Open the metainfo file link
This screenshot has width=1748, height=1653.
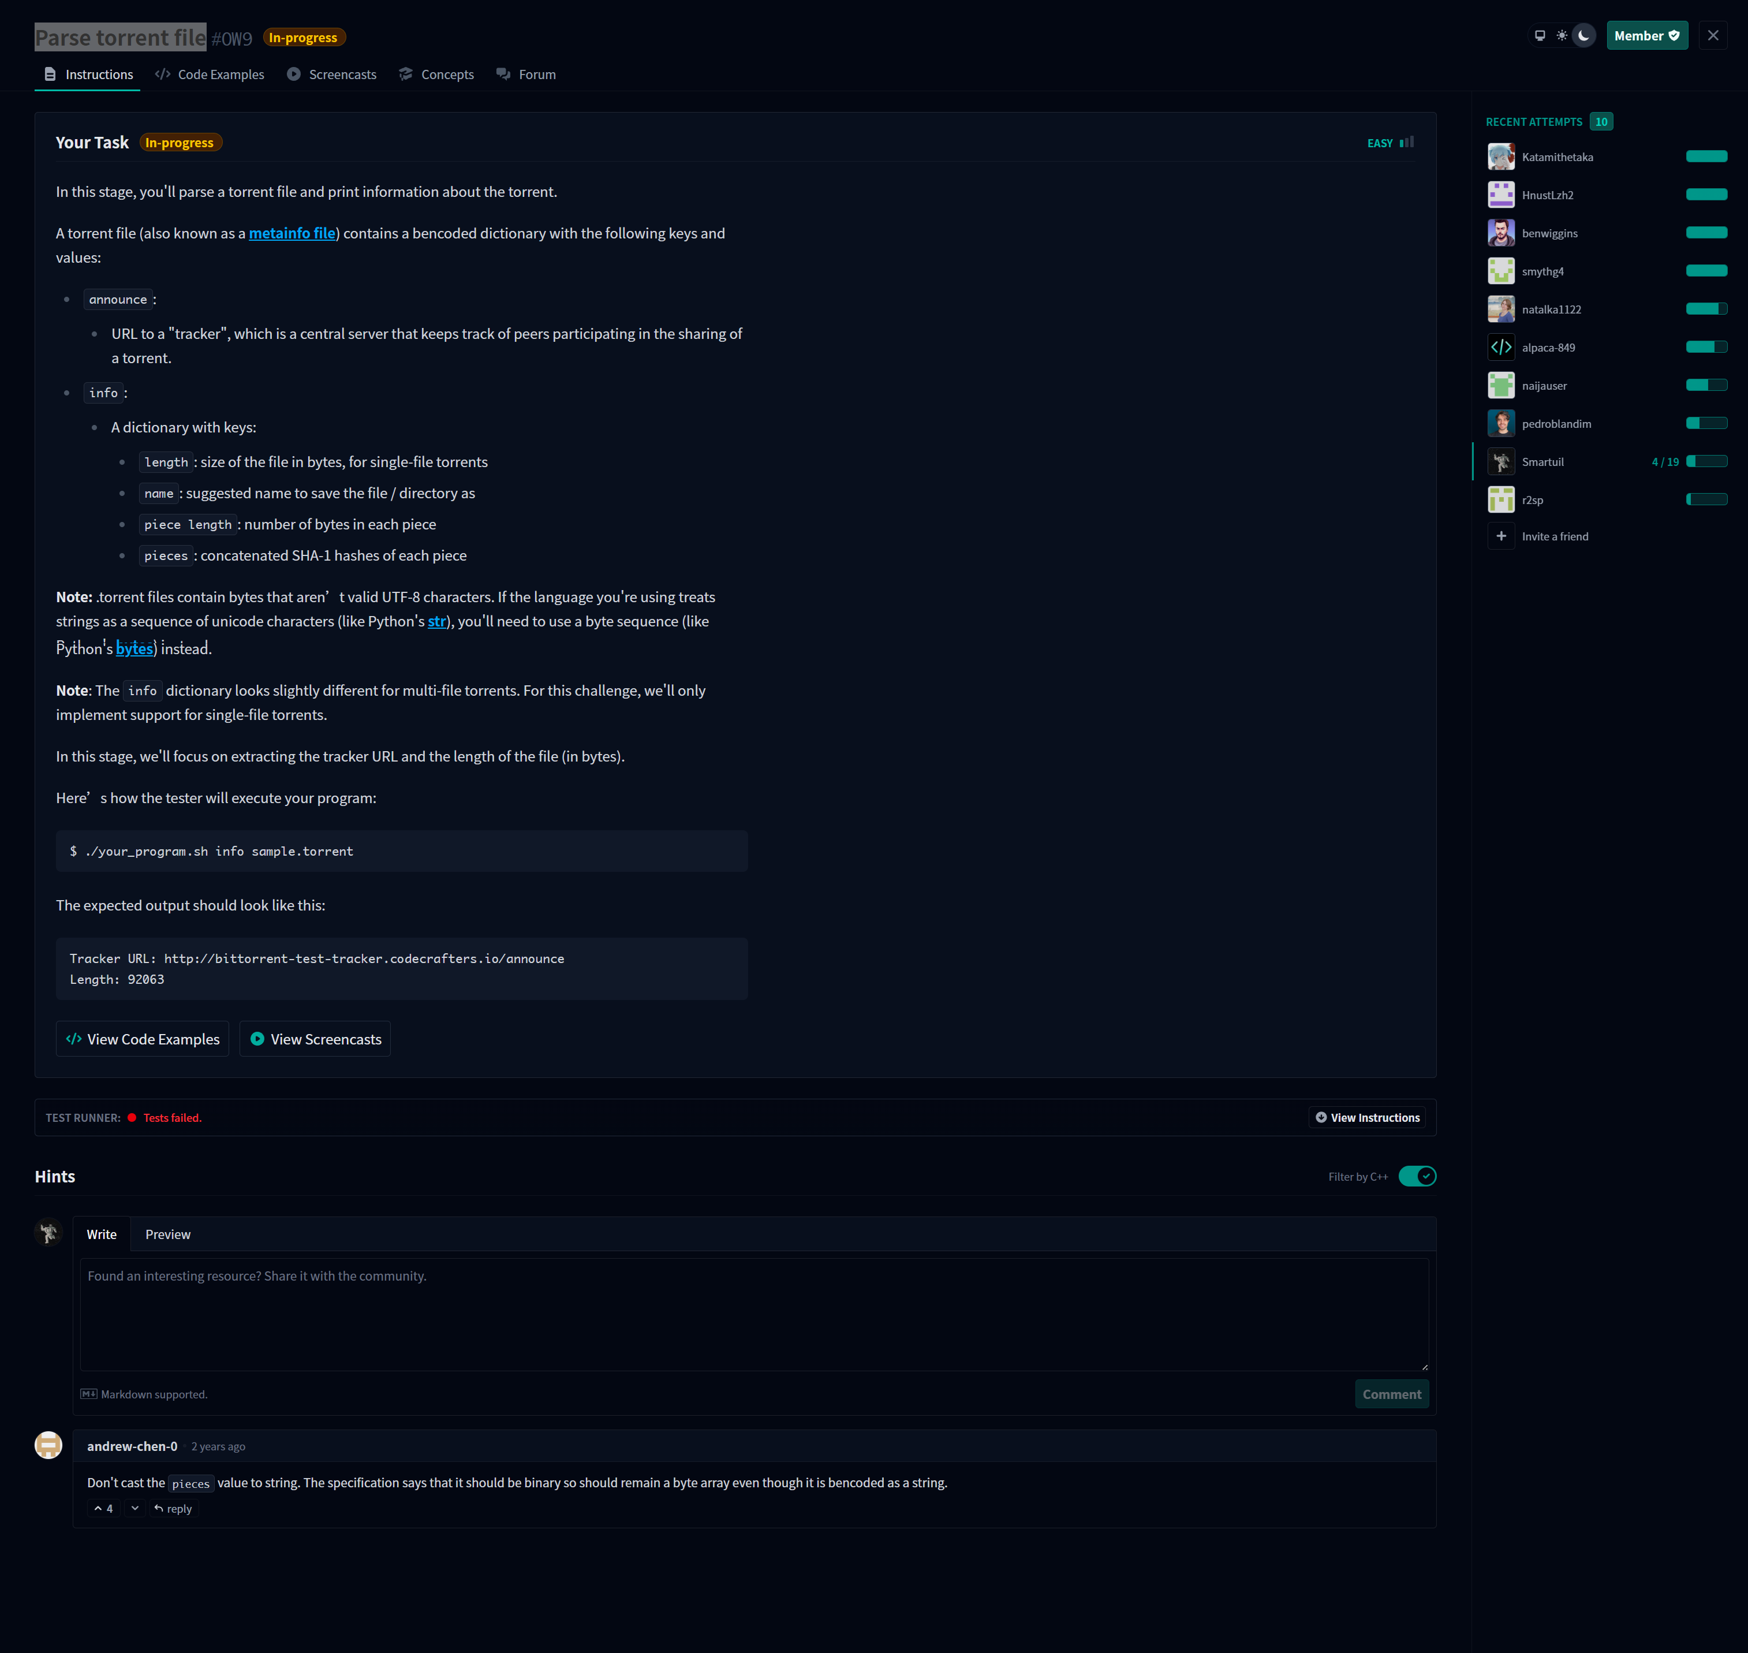292,233
